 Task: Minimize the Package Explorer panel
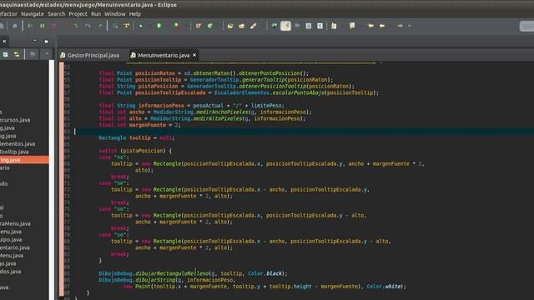click(35, 41)
